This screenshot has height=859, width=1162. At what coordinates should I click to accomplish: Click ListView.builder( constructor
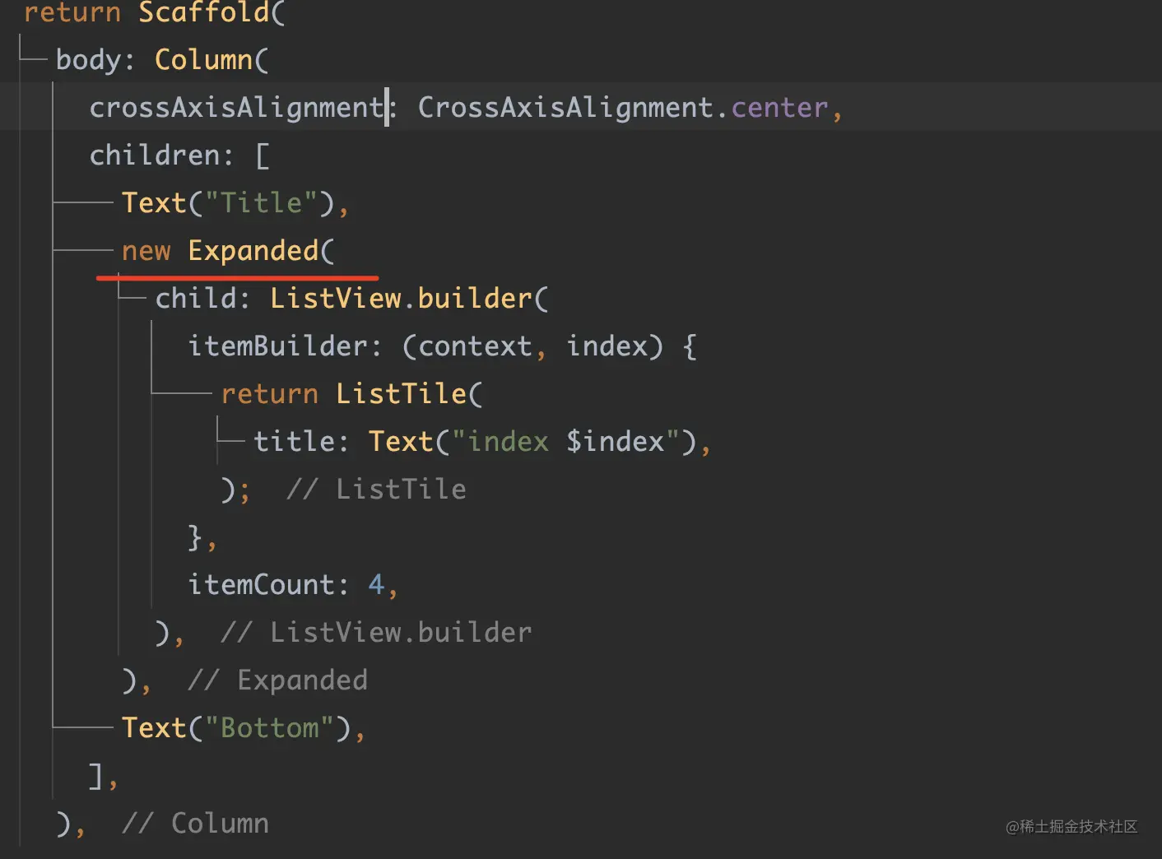tap(409, 299)
